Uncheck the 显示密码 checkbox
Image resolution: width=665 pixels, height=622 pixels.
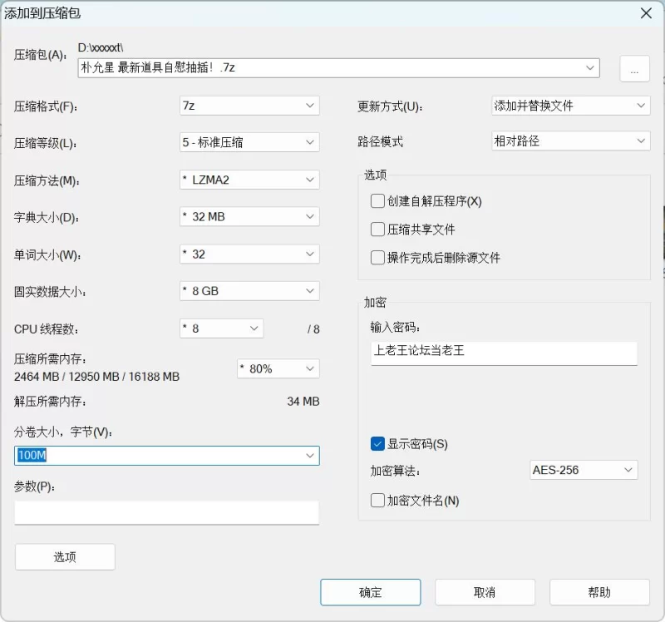click(378, 444)
